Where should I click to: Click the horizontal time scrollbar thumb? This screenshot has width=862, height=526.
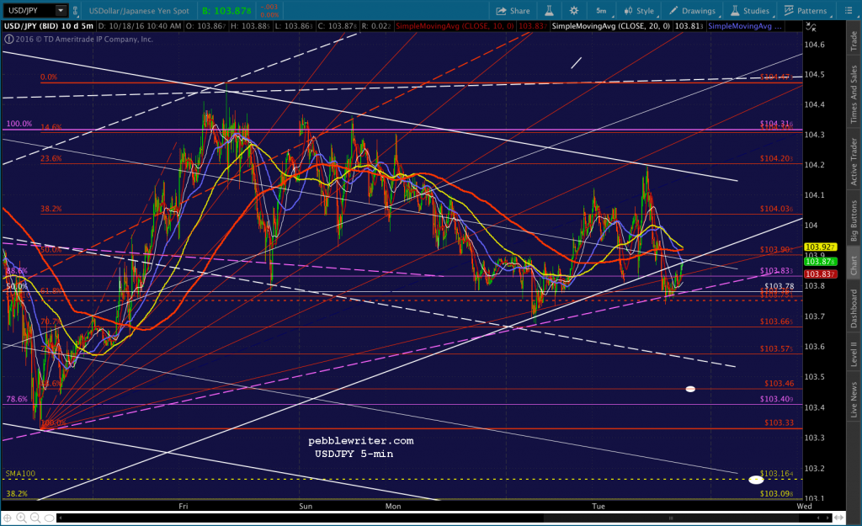(670, 518)
